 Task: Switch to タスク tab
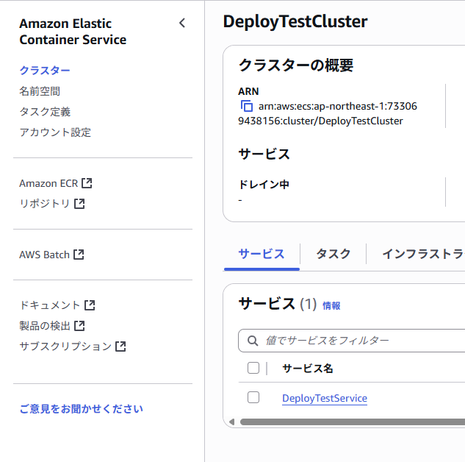click(333, 254)
